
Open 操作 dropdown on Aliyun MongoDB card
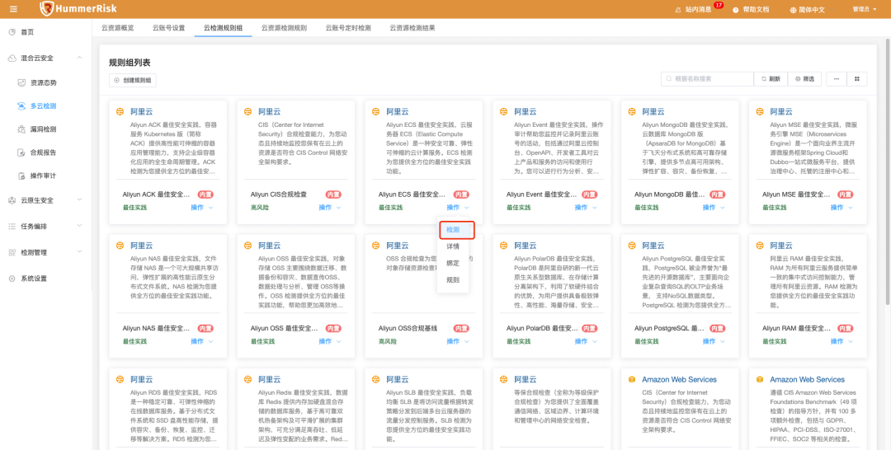point(714,208)
